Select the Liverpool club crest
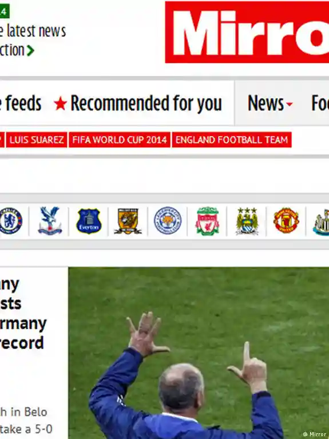This screenshot has height=439, width=329. click(x=207, y=221)
